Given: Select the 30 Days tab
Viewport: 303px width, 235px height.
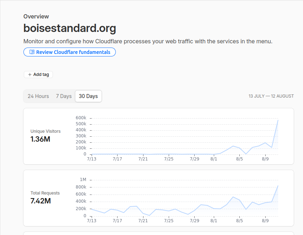Looking at the screenshot, I should (x=88, y=96).
